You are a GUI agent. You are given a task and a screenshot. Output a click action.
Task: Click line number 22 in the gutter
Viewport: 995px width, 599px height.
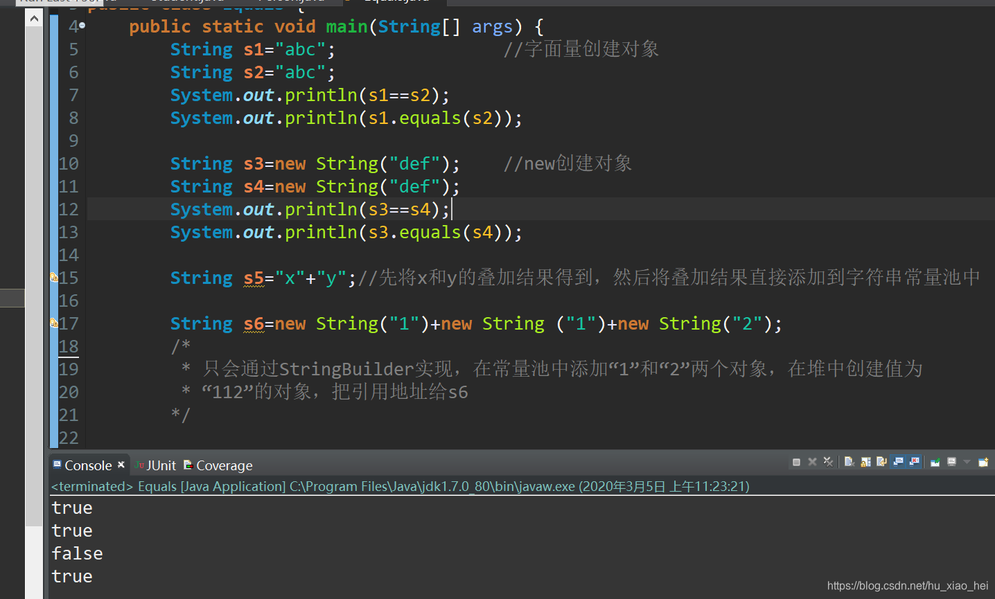[x=69, y=438]
